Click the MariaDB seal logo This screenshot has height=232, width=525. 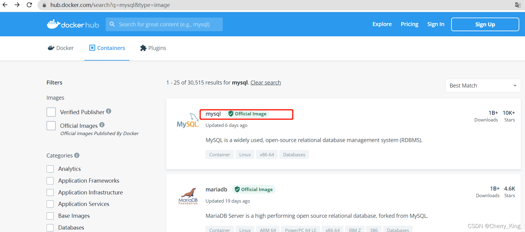coord(188,196)
